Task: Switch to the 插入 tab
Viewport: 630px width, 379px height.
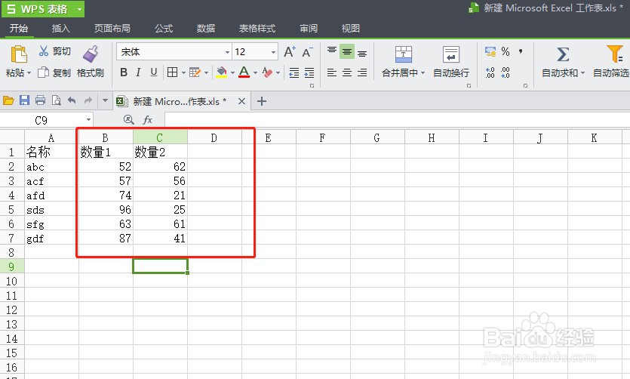Action: pyautogui.click(x=60, y=28)
